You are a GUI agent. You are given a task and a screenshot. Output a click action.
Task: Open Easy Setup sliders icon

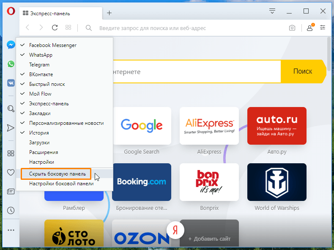tap(323, 27)
